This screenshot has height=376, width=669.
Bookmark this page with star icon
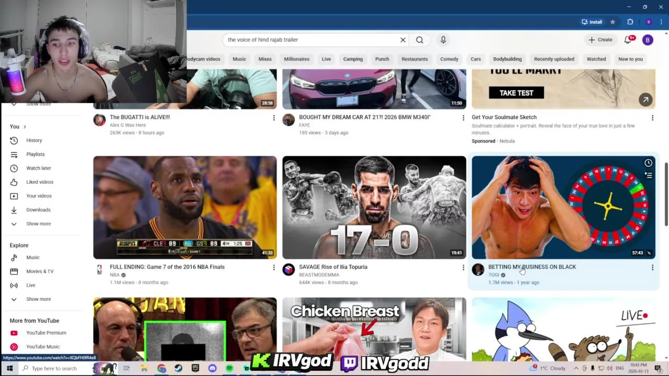tap(613, 22)
